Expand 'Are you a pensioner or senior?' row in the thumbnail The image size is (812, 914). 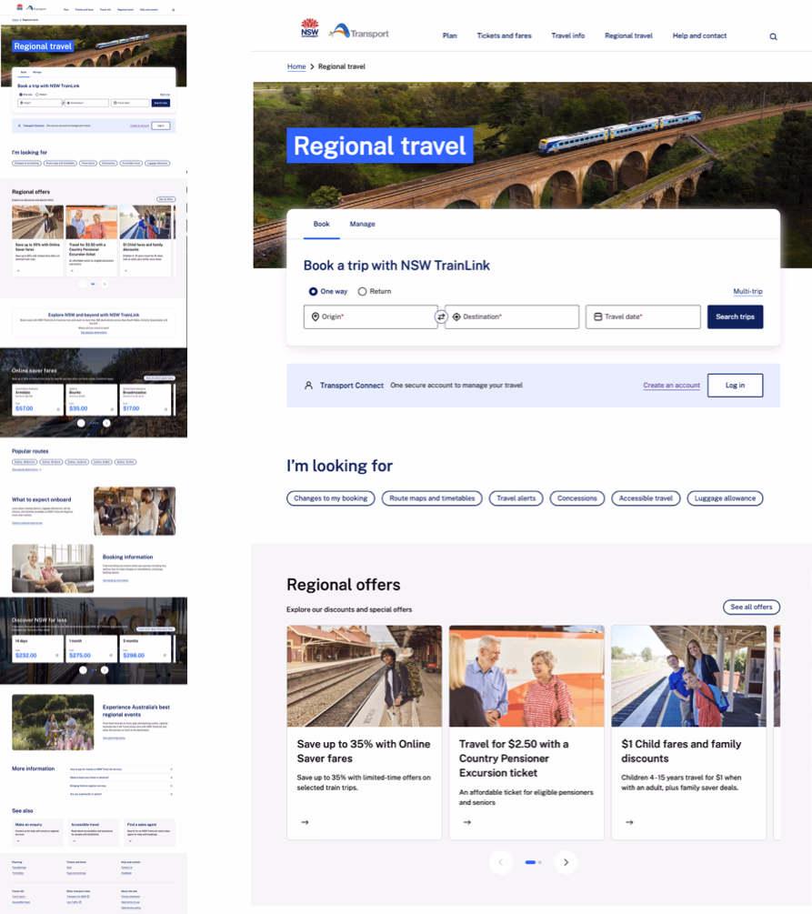(121, 794)
